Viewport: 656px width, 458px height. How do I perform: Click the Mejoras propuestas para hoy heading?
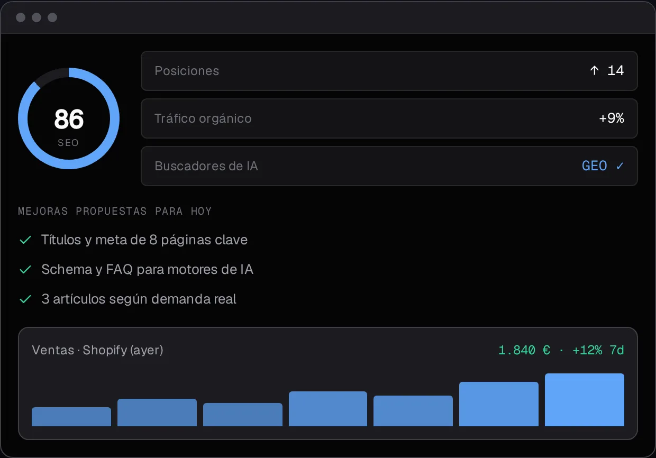pyautogui.click(x=115, y=211)
